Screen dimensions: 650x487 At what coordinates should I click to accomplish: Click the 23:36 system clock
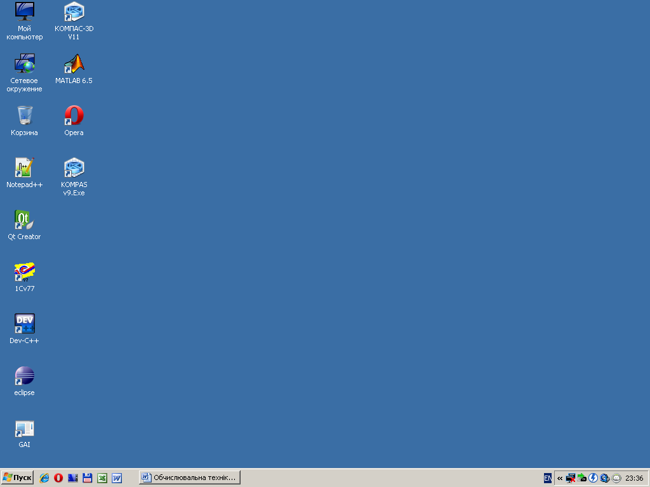click(x=635, y=478)
